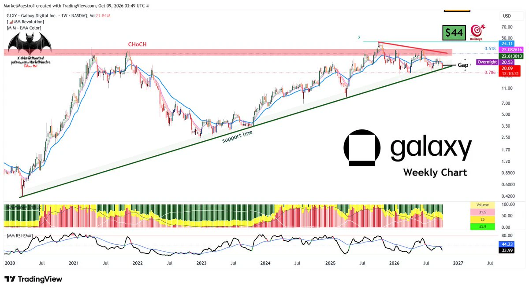
Task: Click the Volume legend swatch
Action: (x=482, y=205)
